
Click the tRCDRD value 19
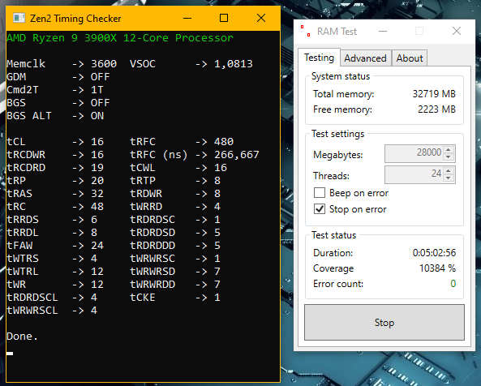(x=97, y=167)
